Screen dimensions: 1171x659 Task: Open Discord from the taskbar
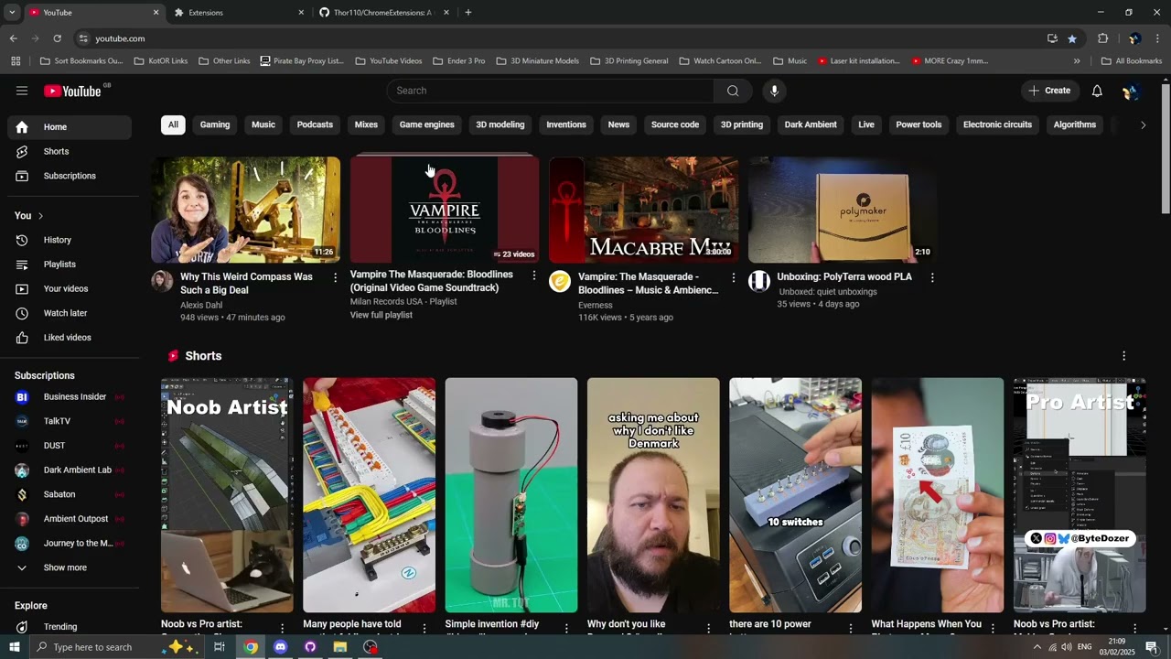click(280, 647)
